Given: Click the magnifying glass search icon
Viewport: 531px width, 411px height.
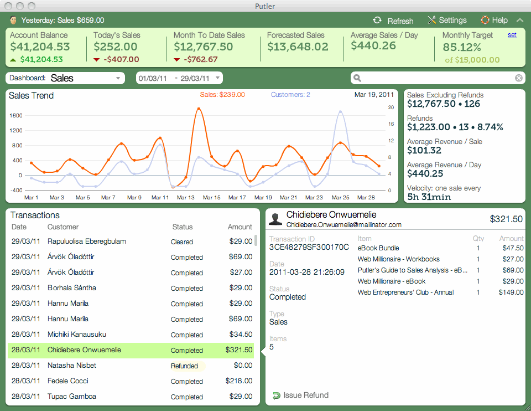Looking at the screenshot, I should pyautogui.click(x=357, y=78).
